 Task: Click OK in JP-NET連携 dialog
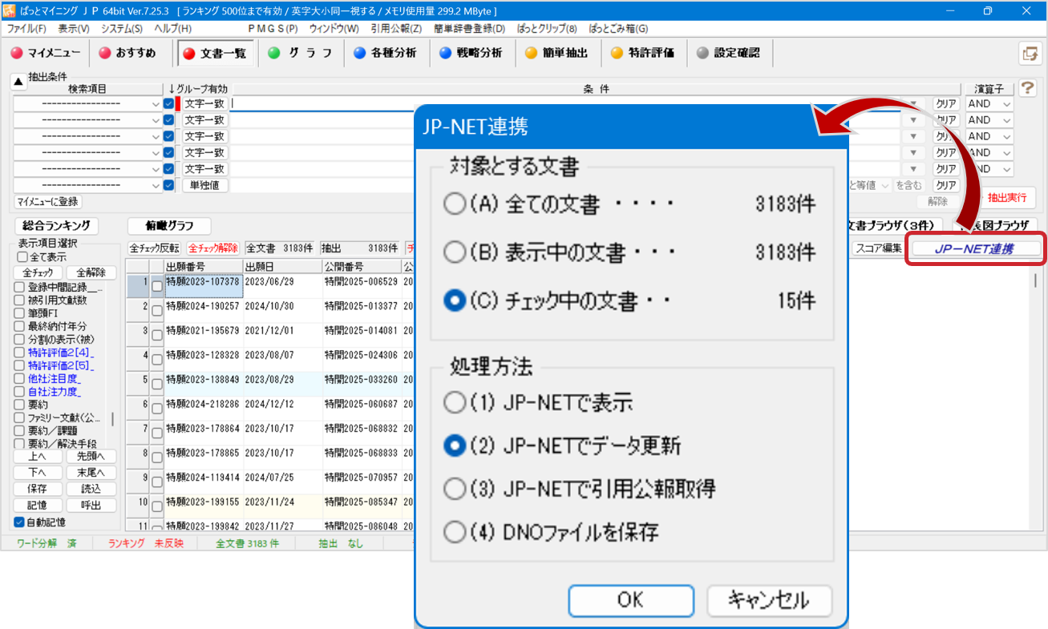[x=631, y=599]
